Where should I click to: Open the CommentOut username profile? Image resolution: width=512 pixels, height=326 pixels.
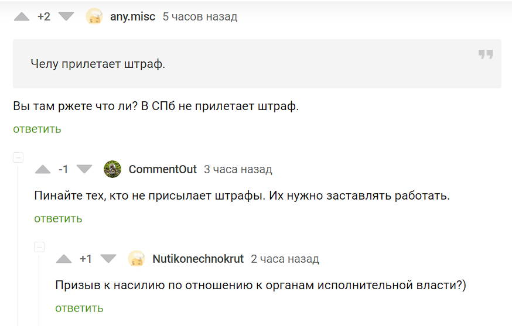click(x=162, y=170)
